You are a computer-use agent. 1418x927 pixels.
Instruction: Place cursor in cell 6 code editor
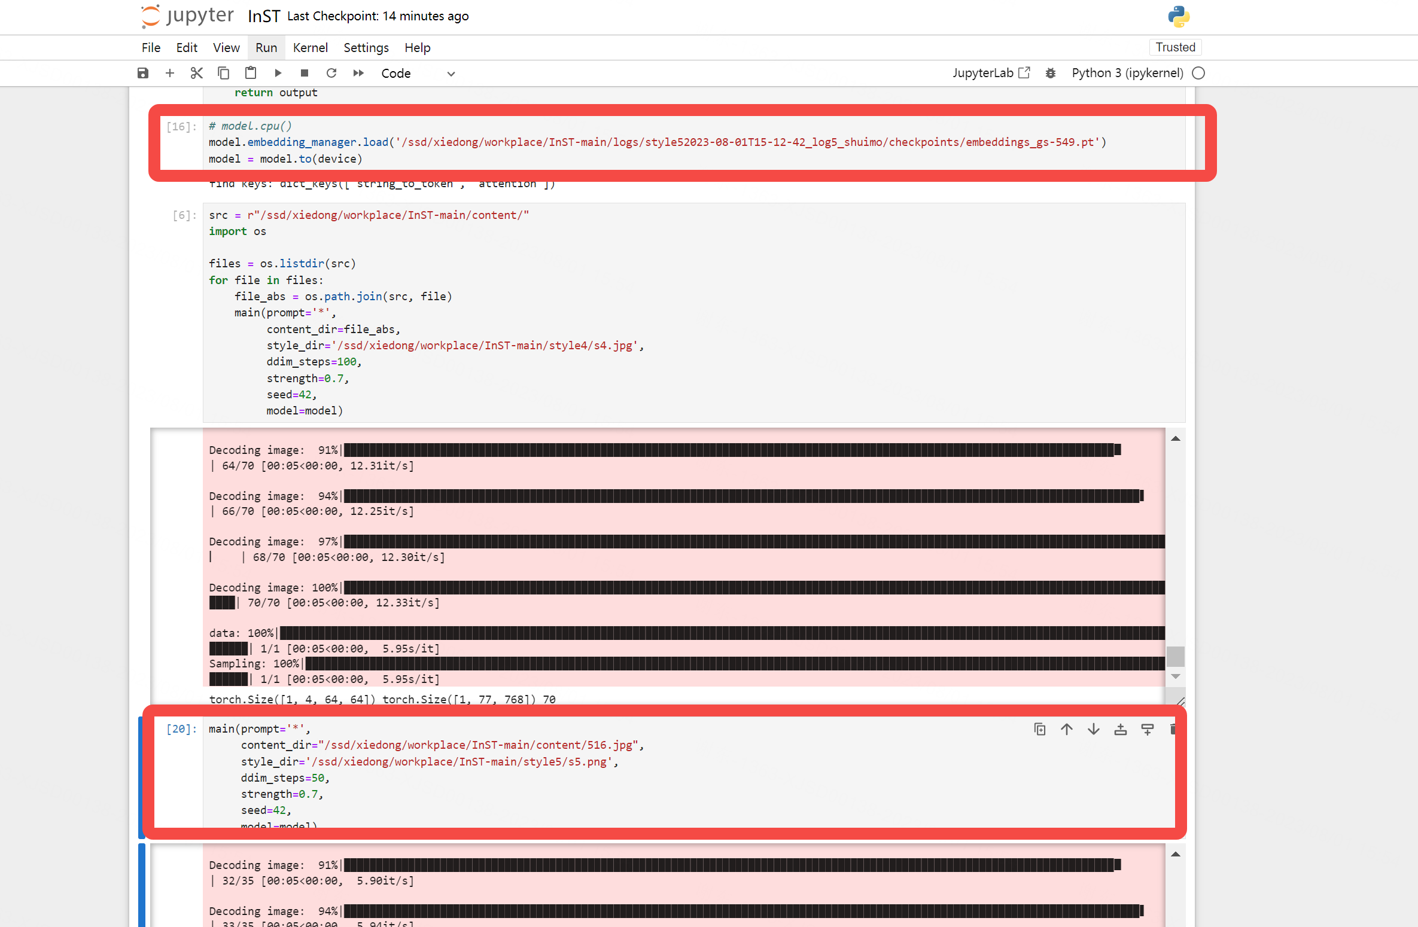coord(694,313)
